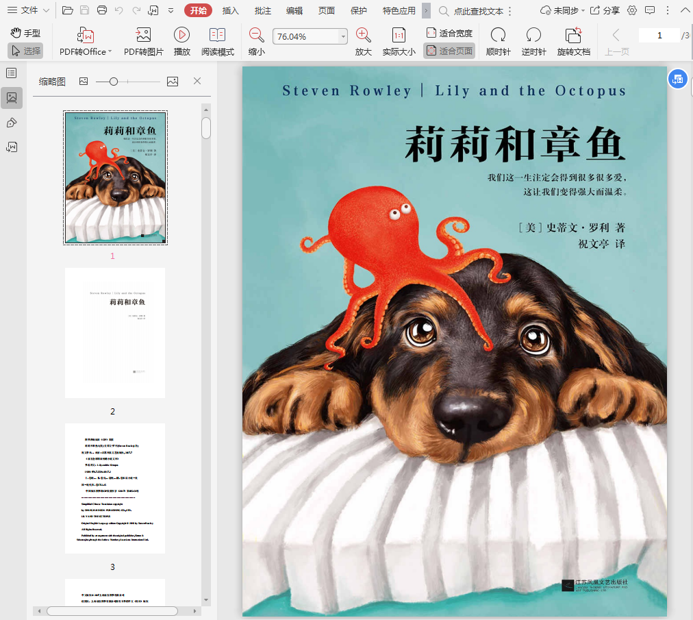Click the 旋转文档 rotate document icon
693x620 pixels.
573,35
